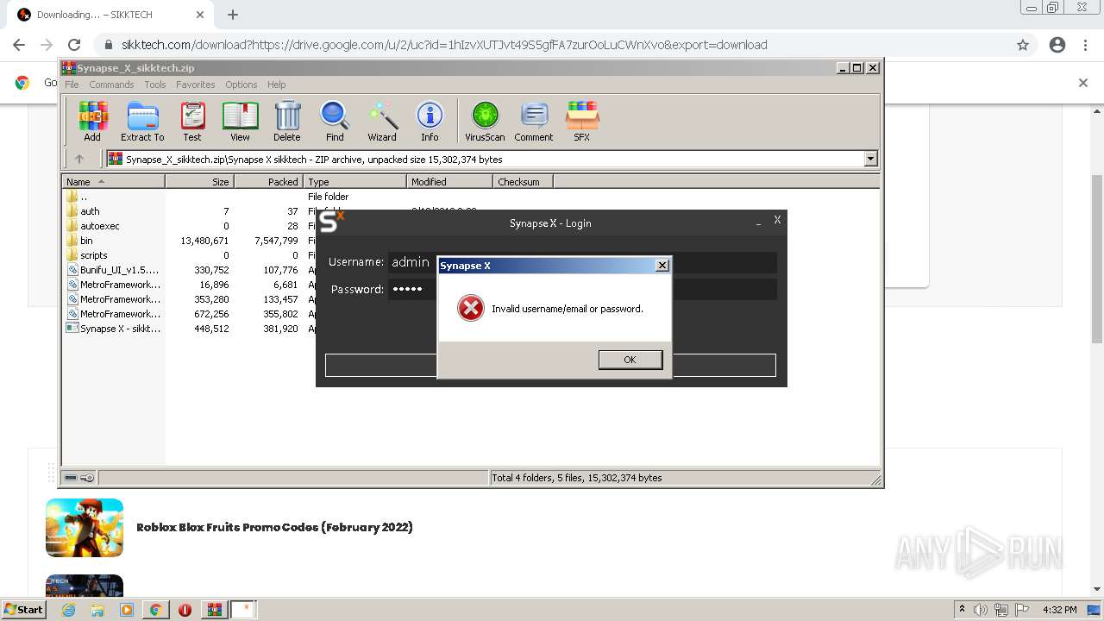Bookmark this page with the star icon
The height and width of the screenshot is (621, 1104).
pyautogui.click(x=1023, y=45)
